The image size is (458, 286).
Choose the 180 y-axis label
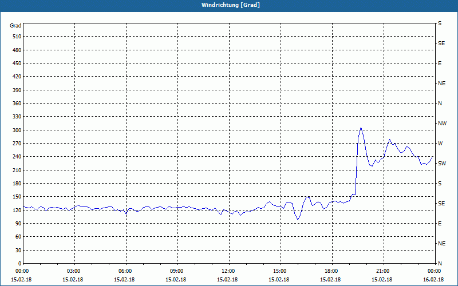[17, 184]
